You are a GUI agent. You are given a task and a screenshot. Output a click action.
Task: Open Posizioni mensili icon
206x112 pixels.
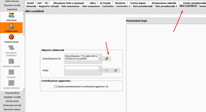(11, 37)
